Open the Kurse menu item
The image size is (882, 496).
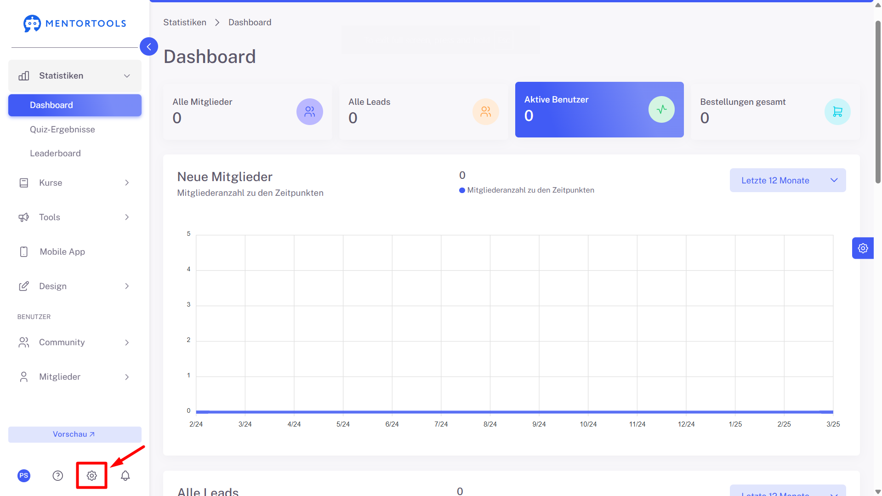click(75, 183)
